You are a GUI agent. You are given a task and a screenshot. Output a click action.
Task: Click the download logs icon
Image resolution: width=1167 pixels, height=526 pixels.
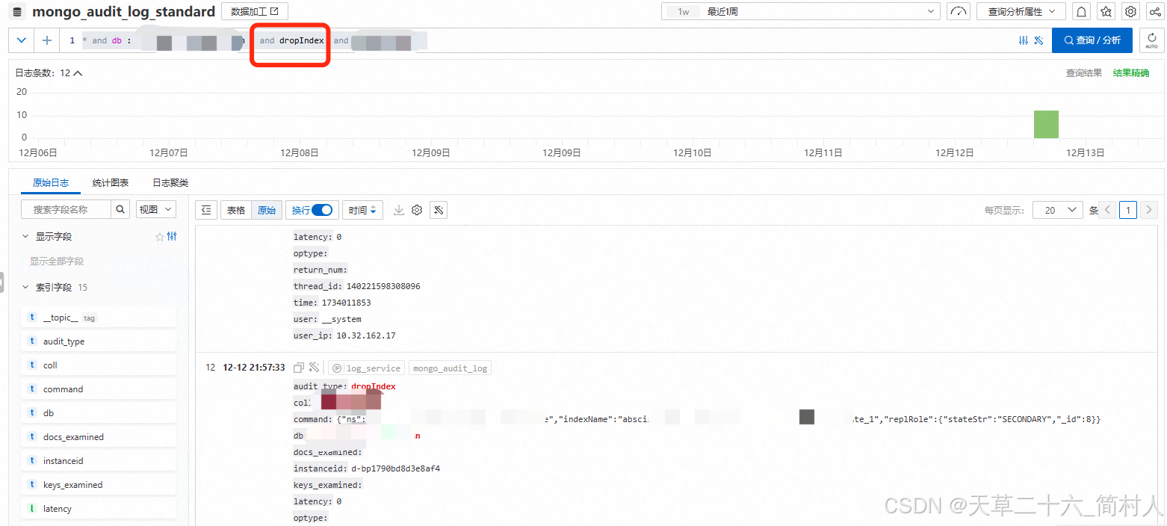(399, 210)
